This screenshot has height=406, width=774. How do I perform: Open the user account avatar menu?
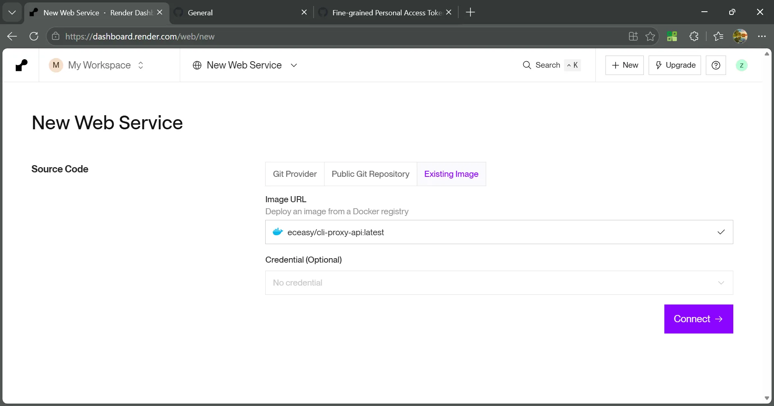tap(741, 65)
